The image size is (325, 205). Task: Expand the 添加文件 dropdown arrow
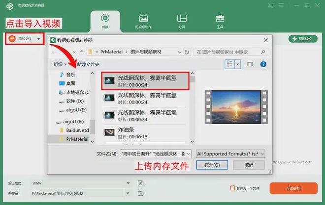(38, 38)
